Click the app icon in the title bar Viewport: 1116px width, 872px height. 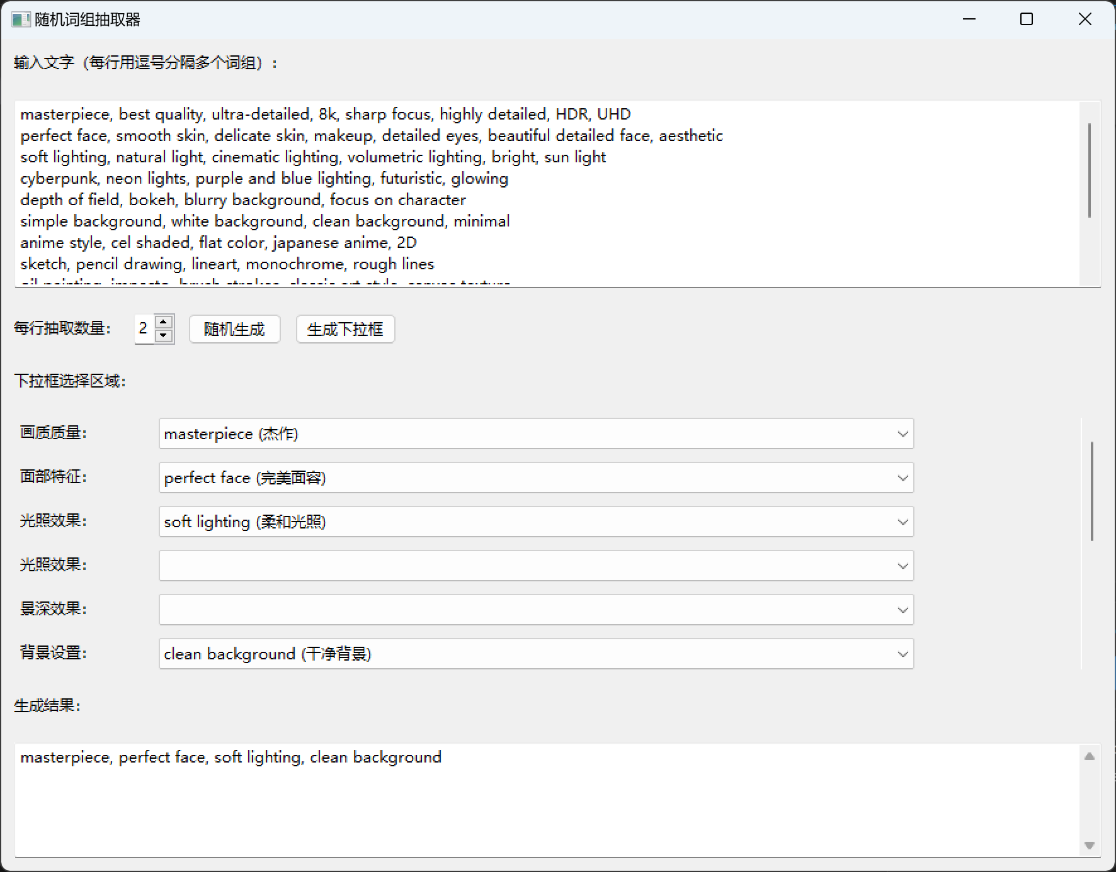tap(21, 20)
